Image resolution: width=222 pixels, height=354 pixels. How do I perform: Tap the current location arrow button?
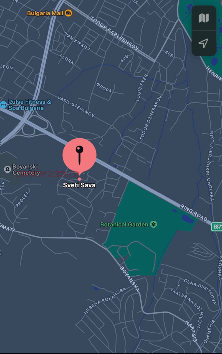pyautogui.click(x=204, y=43)
